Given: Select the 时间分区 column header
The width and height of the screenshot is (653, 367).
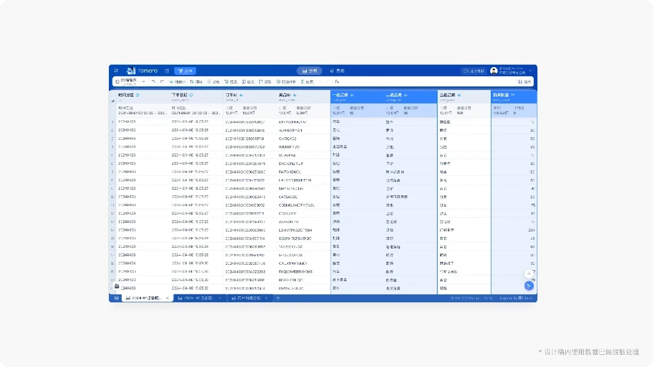Looking at the screenshot, I should pos(142,97).
